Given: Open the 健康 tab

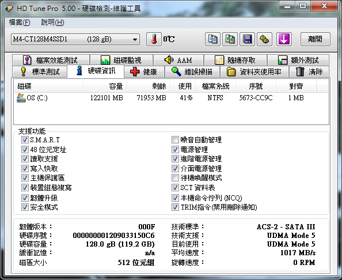Looking at the screenshot, I should point(144,71).
